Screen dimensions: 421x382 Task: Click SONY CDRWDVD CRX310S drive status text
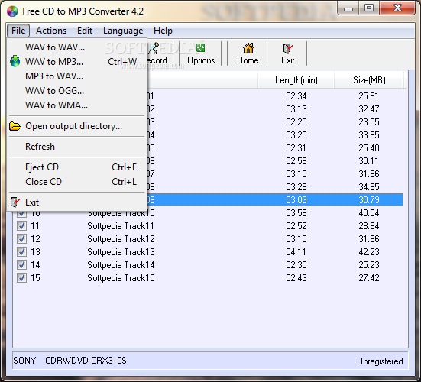pyautogui.click(x=70, y=361)
